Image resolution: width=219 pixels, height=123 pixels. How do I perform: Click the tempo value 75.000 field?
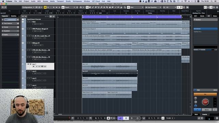coord(169,118)
